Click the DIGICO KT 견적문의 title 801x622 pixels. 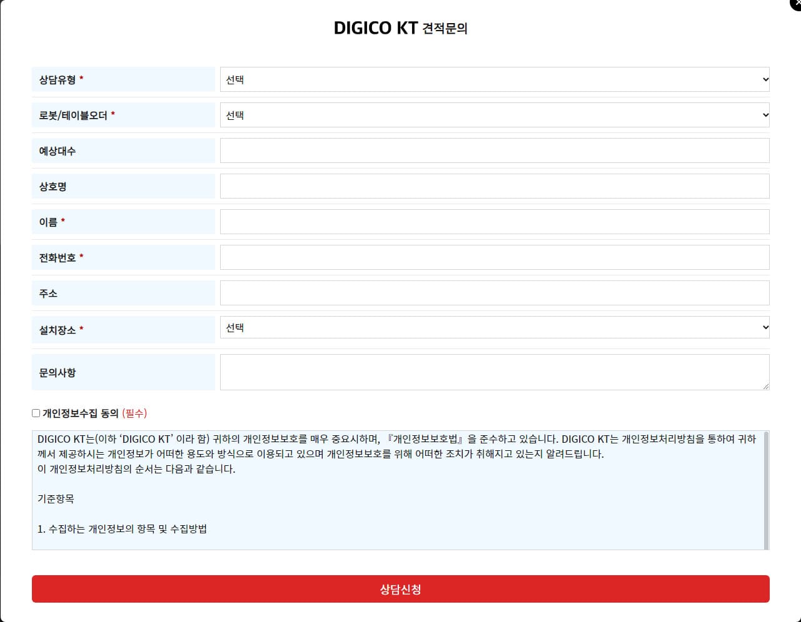click(400, 28)
